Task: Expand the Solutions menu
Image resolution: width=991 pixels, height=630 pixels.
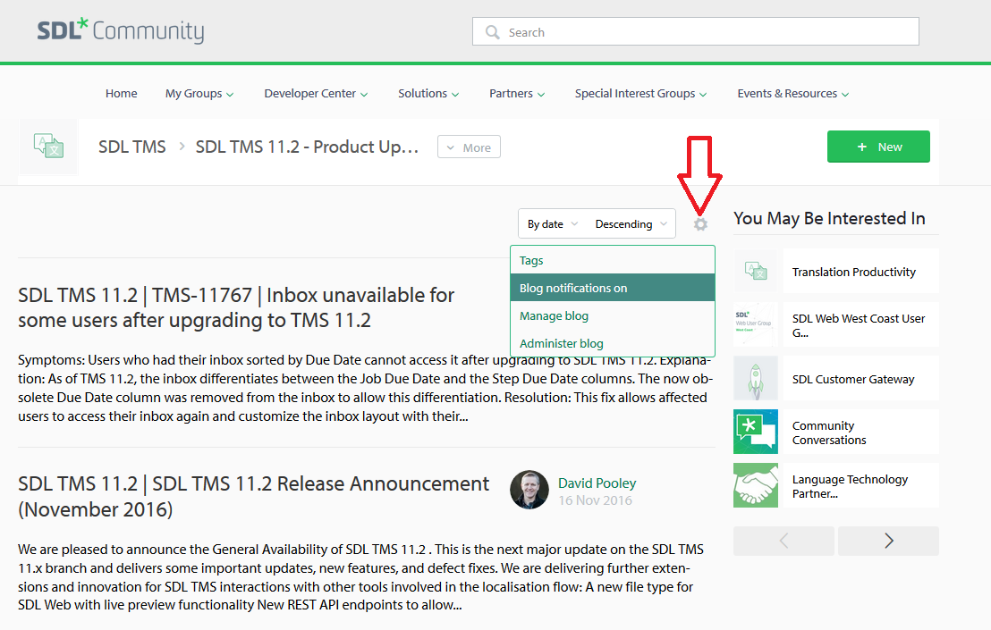Action: click(x=428, y=94)
